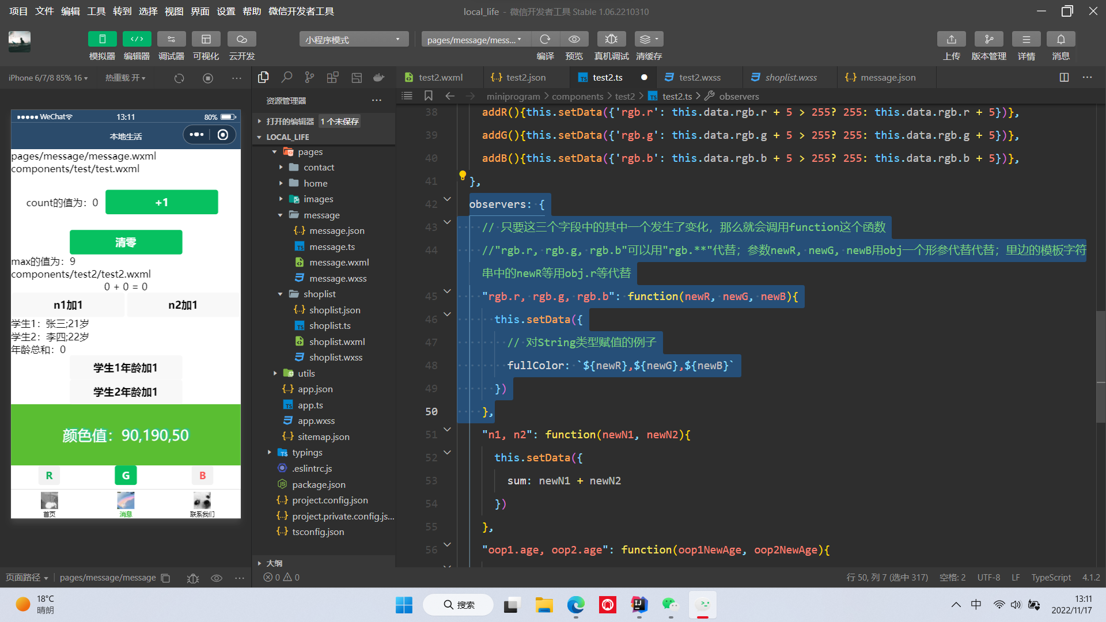Open the source control panel icon
This screenshot has width=1106, height=622.
[x=309, y=77]
